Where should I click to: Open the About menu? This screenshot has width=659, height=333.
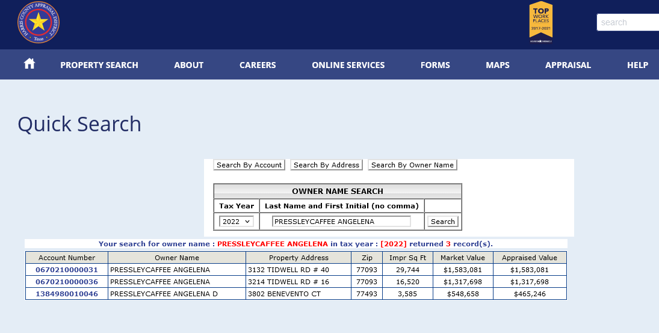click(189, 65)
